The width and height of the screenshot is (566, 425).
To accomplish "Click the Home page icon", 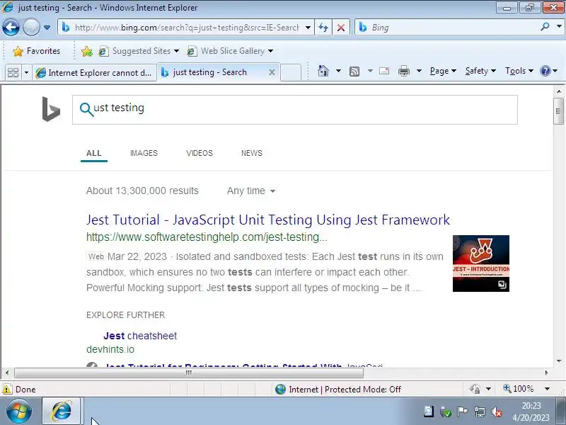I will click(323, 71).
